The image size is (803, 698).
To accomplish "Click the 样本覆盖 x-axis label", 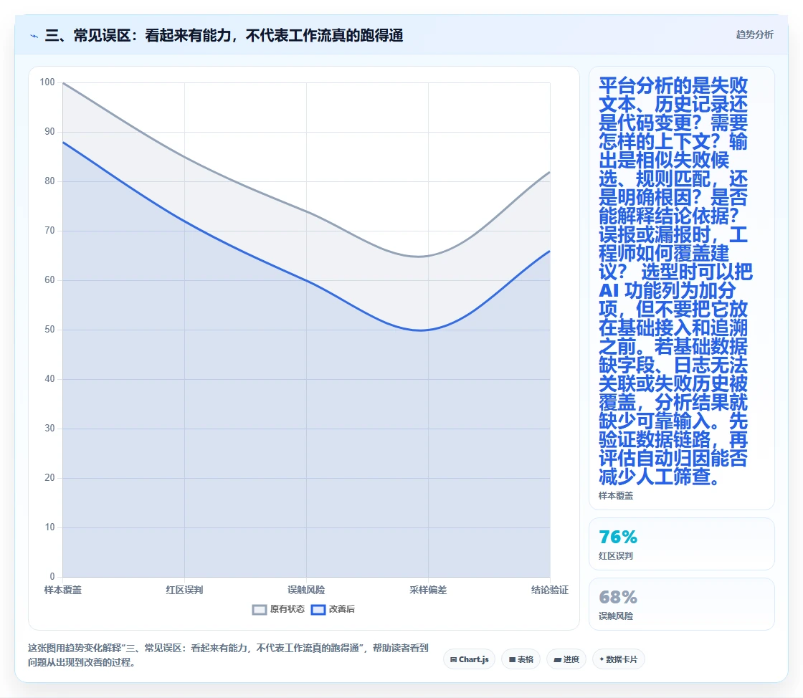I will 63,590.
